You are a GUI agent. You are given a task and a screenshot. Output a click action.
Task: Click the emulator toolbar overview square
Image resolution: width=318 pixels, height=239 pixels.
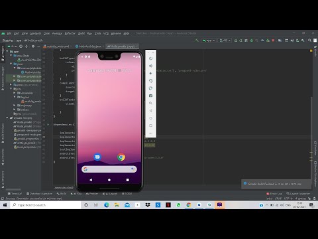(150, 125)
